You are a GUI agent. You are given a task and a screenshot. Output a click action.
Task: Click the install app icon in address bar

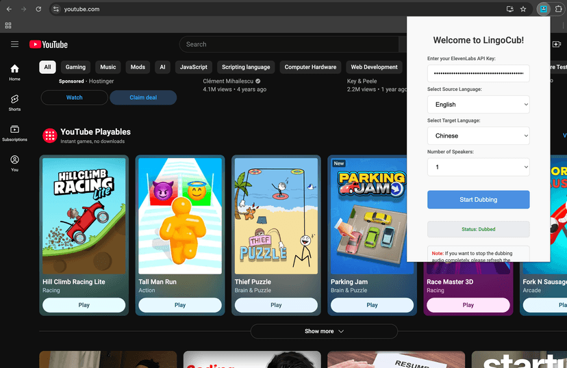(x=510, y=9)
